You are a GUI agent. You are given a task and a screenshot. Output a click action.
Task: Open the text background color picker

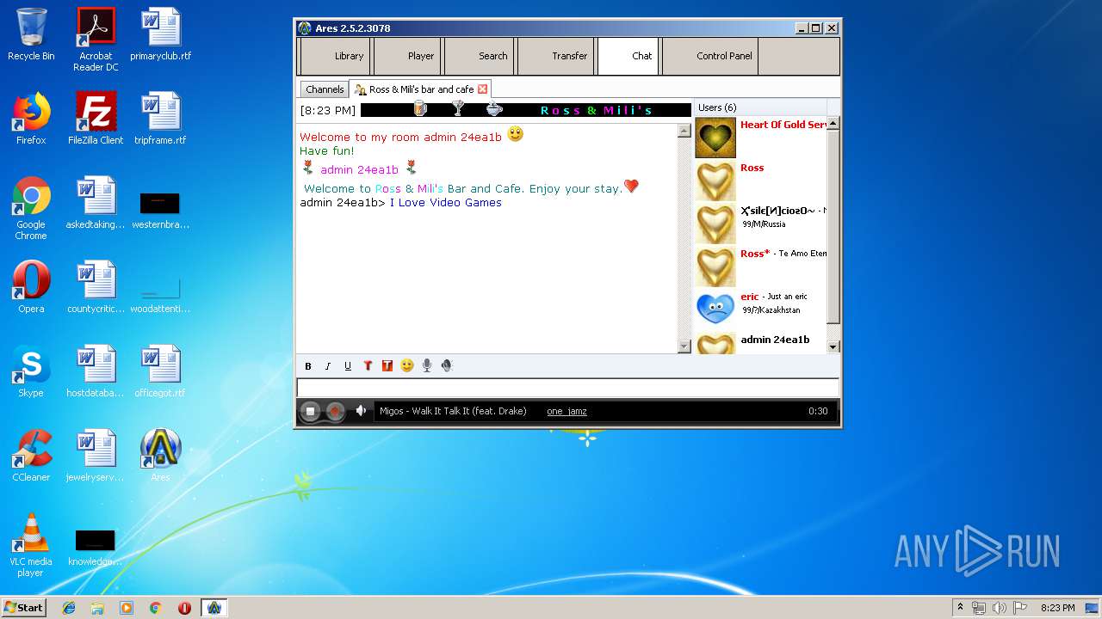point(387,366)
